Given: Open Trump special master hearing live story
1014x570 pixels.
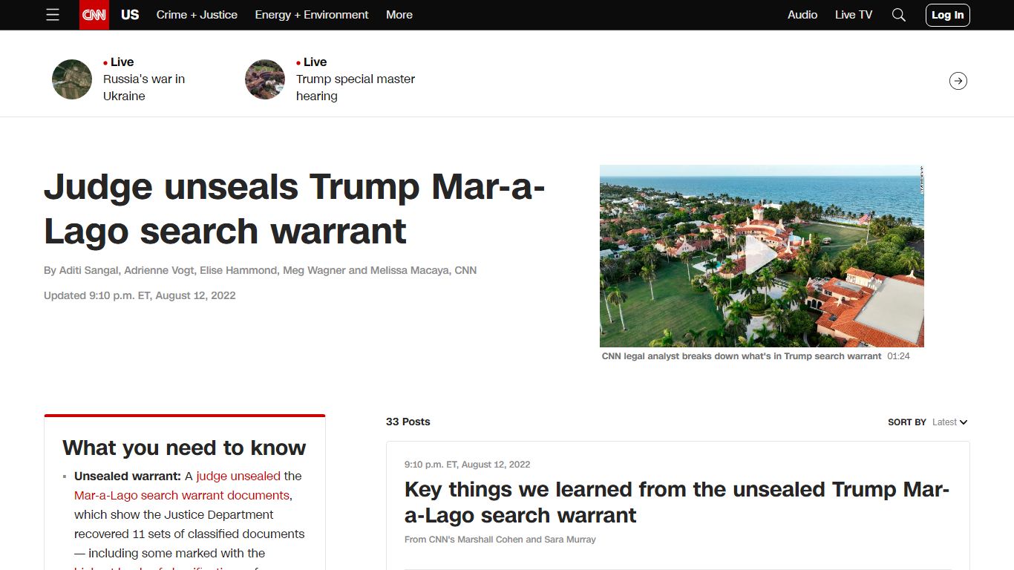Looking at the screenshot, I should click(356, 88).
